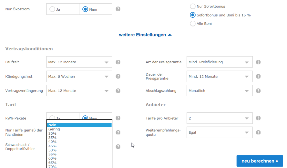Pick 'Nein' highlighted option in list
287x168 pixels.
52,125
